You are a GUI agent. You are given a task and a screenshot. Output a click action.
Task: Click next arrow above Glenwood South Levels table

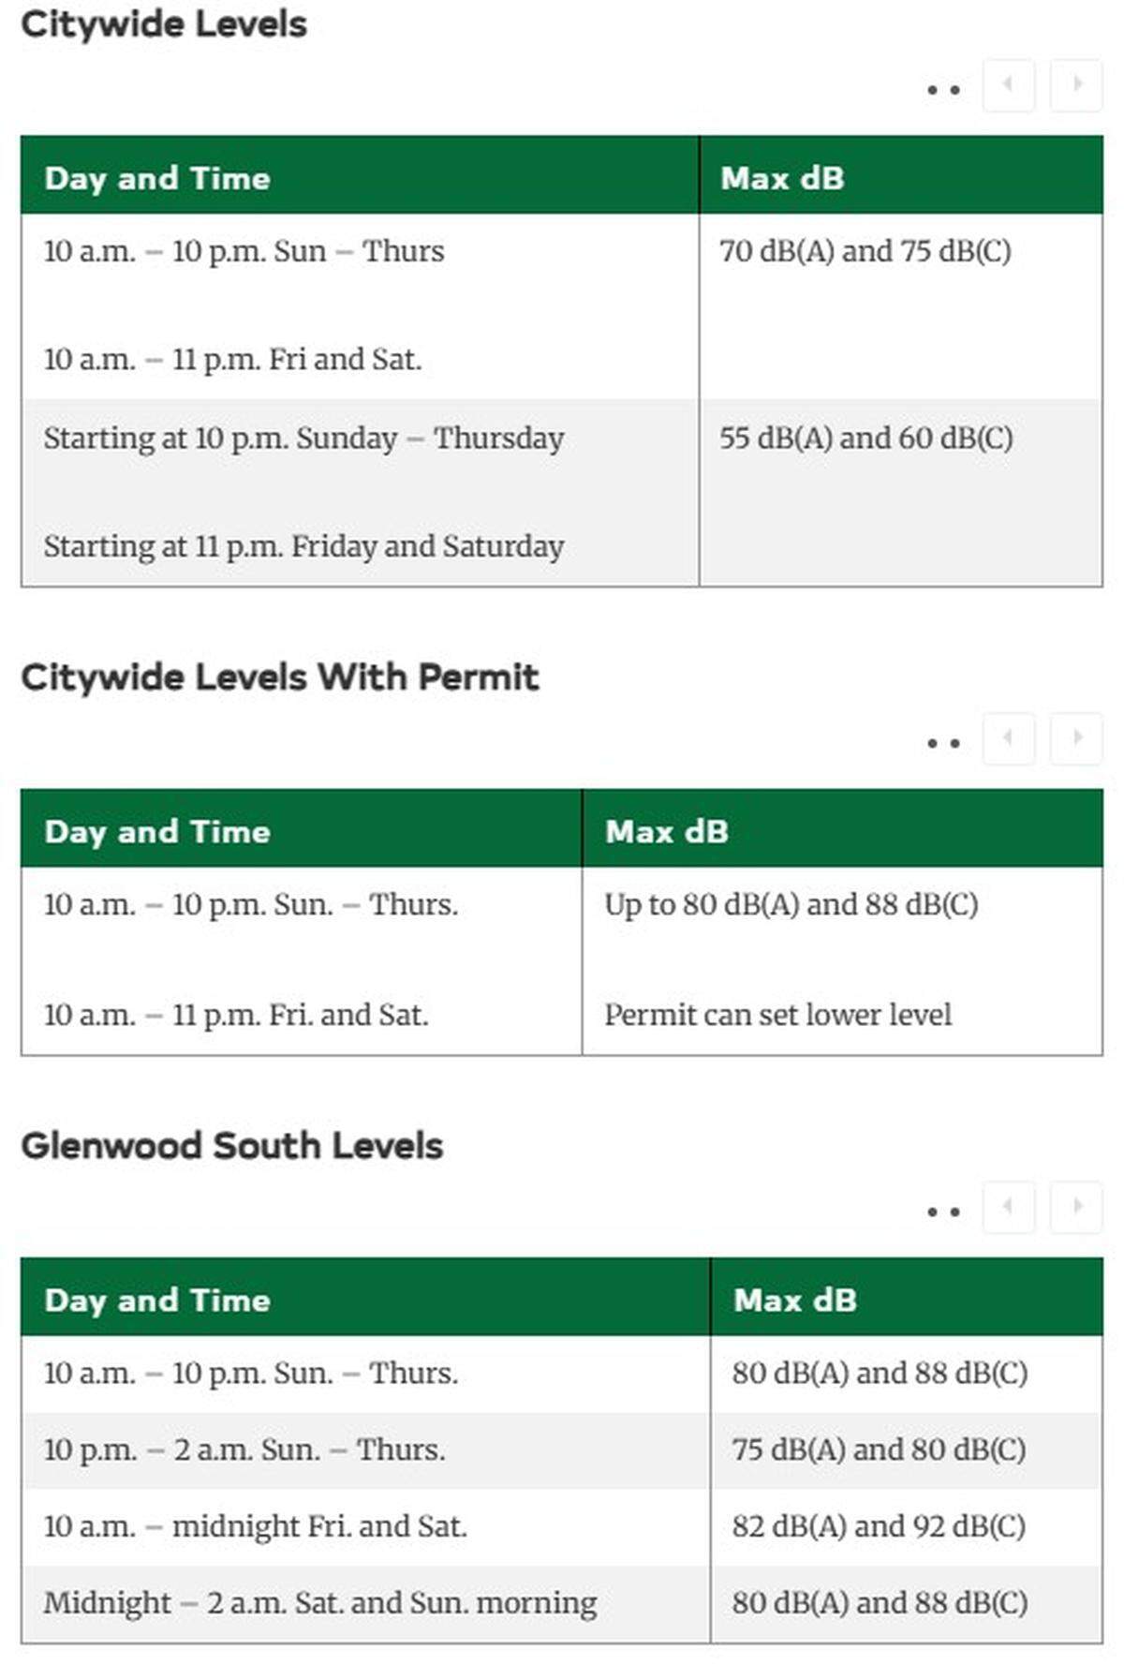pyautogui.click(x=1076, y=1207)
